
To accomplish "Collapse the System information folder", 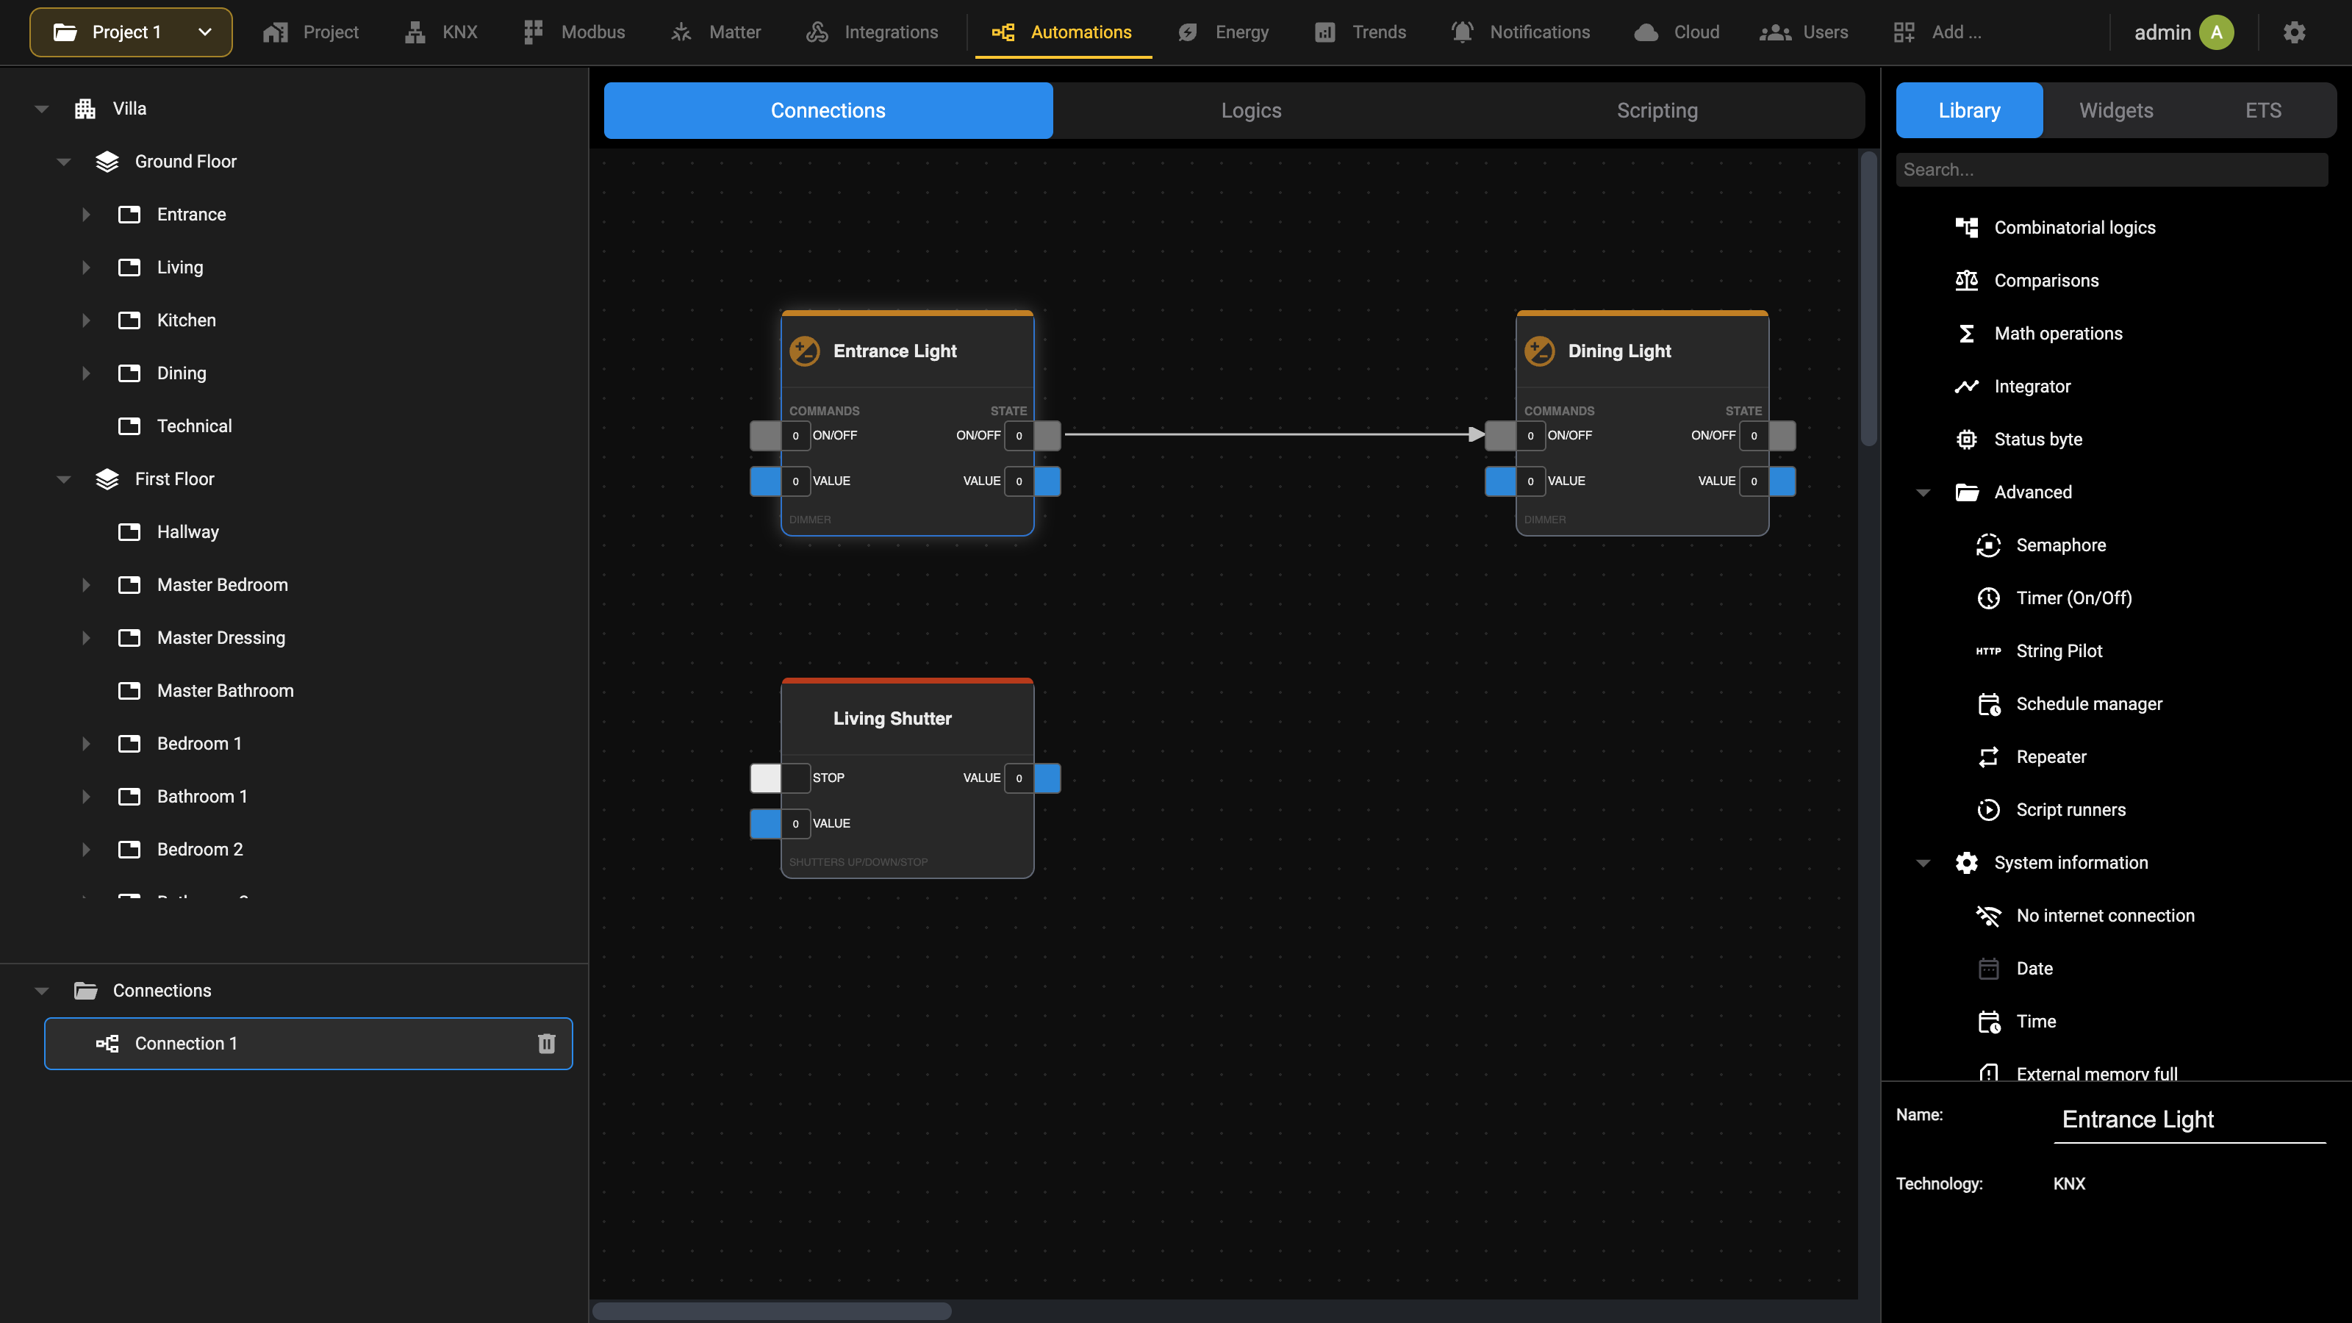I will 1923,864.
